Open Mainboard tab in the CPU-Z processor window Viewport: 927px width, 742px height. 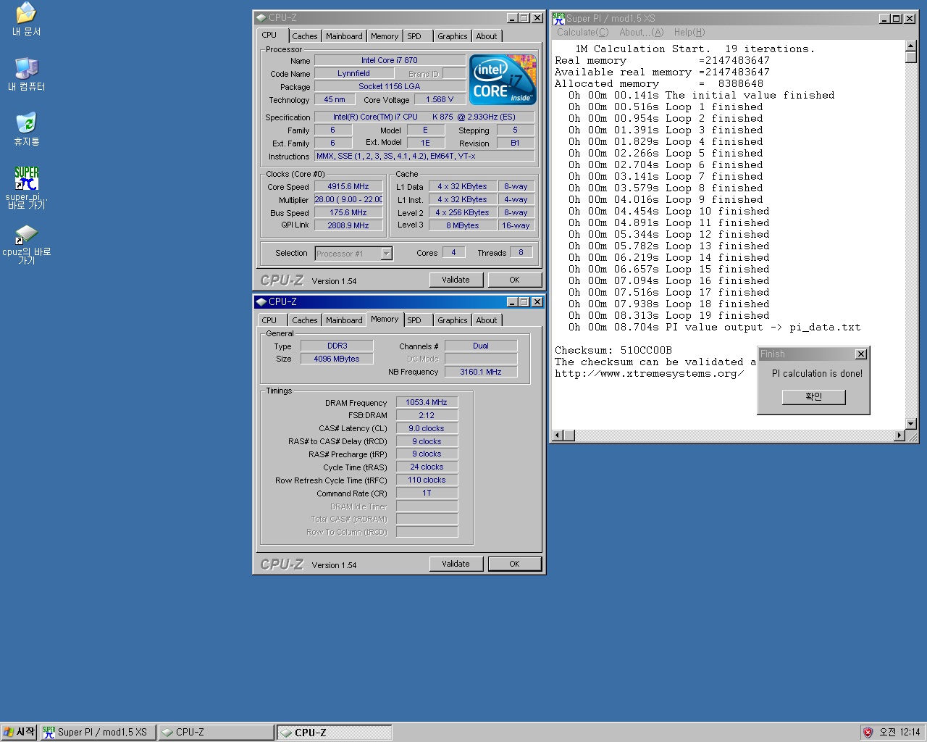344,36
